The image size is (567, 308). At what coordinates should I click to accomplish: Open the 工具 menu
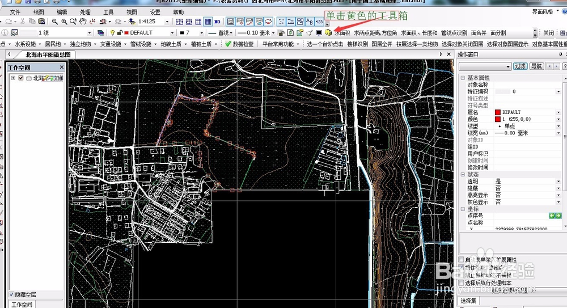click(x=108, y=12)
